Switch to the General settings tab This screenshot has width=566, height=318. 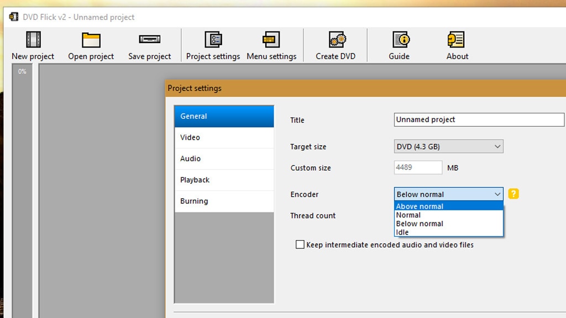224,116
